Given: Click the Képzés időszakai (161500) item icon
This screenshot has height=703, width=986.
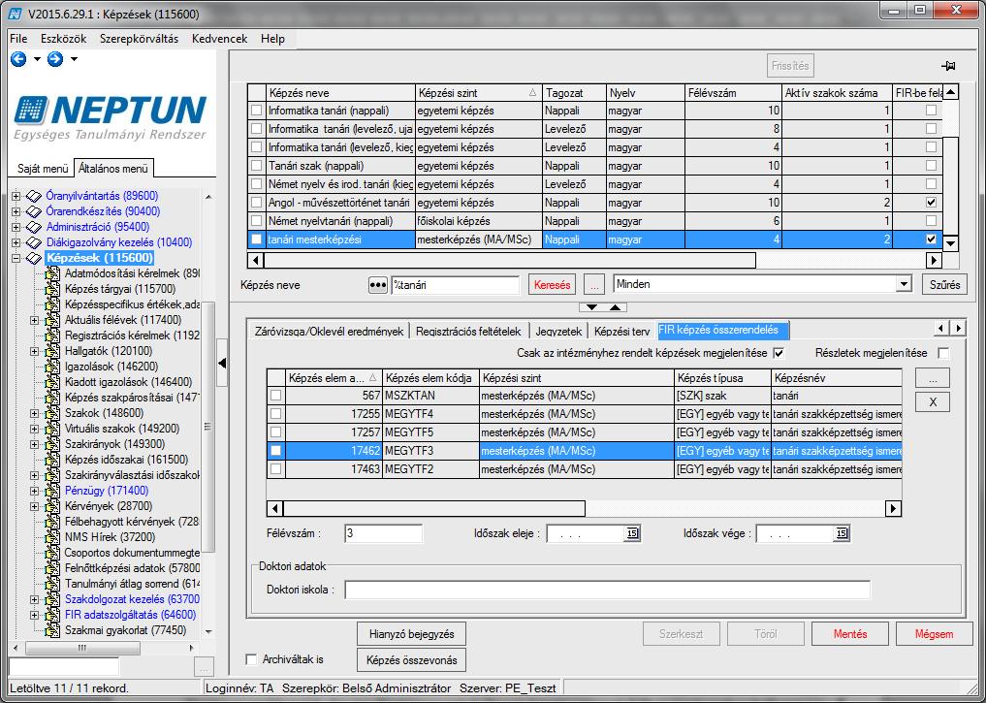Looking at the screenshot, I should pos(52,460).
